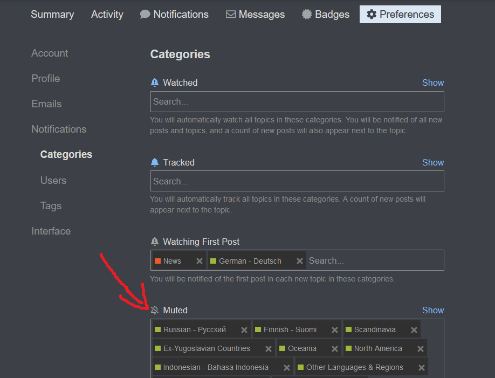Screen dimensions: 495x378
Task: Click the Preferences gear icon
Action: tap(372, 14)
